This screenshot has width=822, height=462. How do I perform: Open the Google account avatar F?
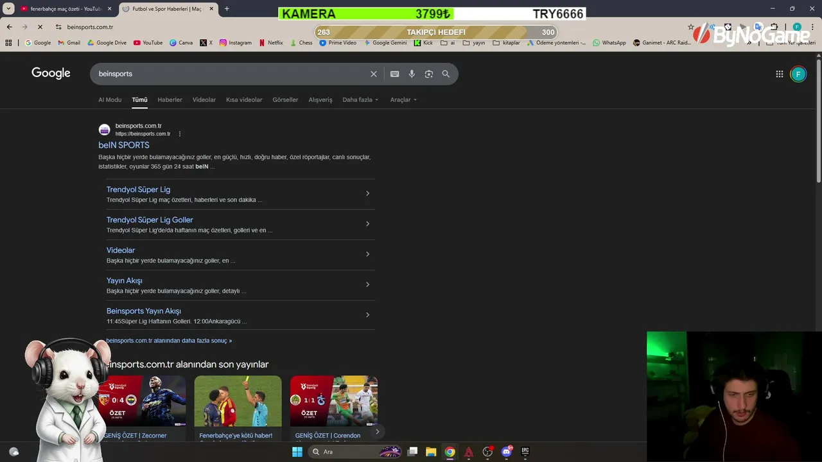[798, 74]
